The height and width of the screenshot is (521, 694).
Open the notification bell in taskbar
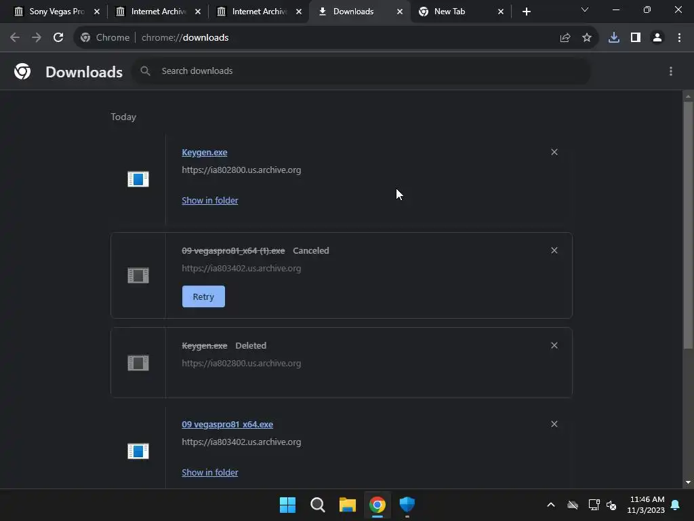coord(676,505)
